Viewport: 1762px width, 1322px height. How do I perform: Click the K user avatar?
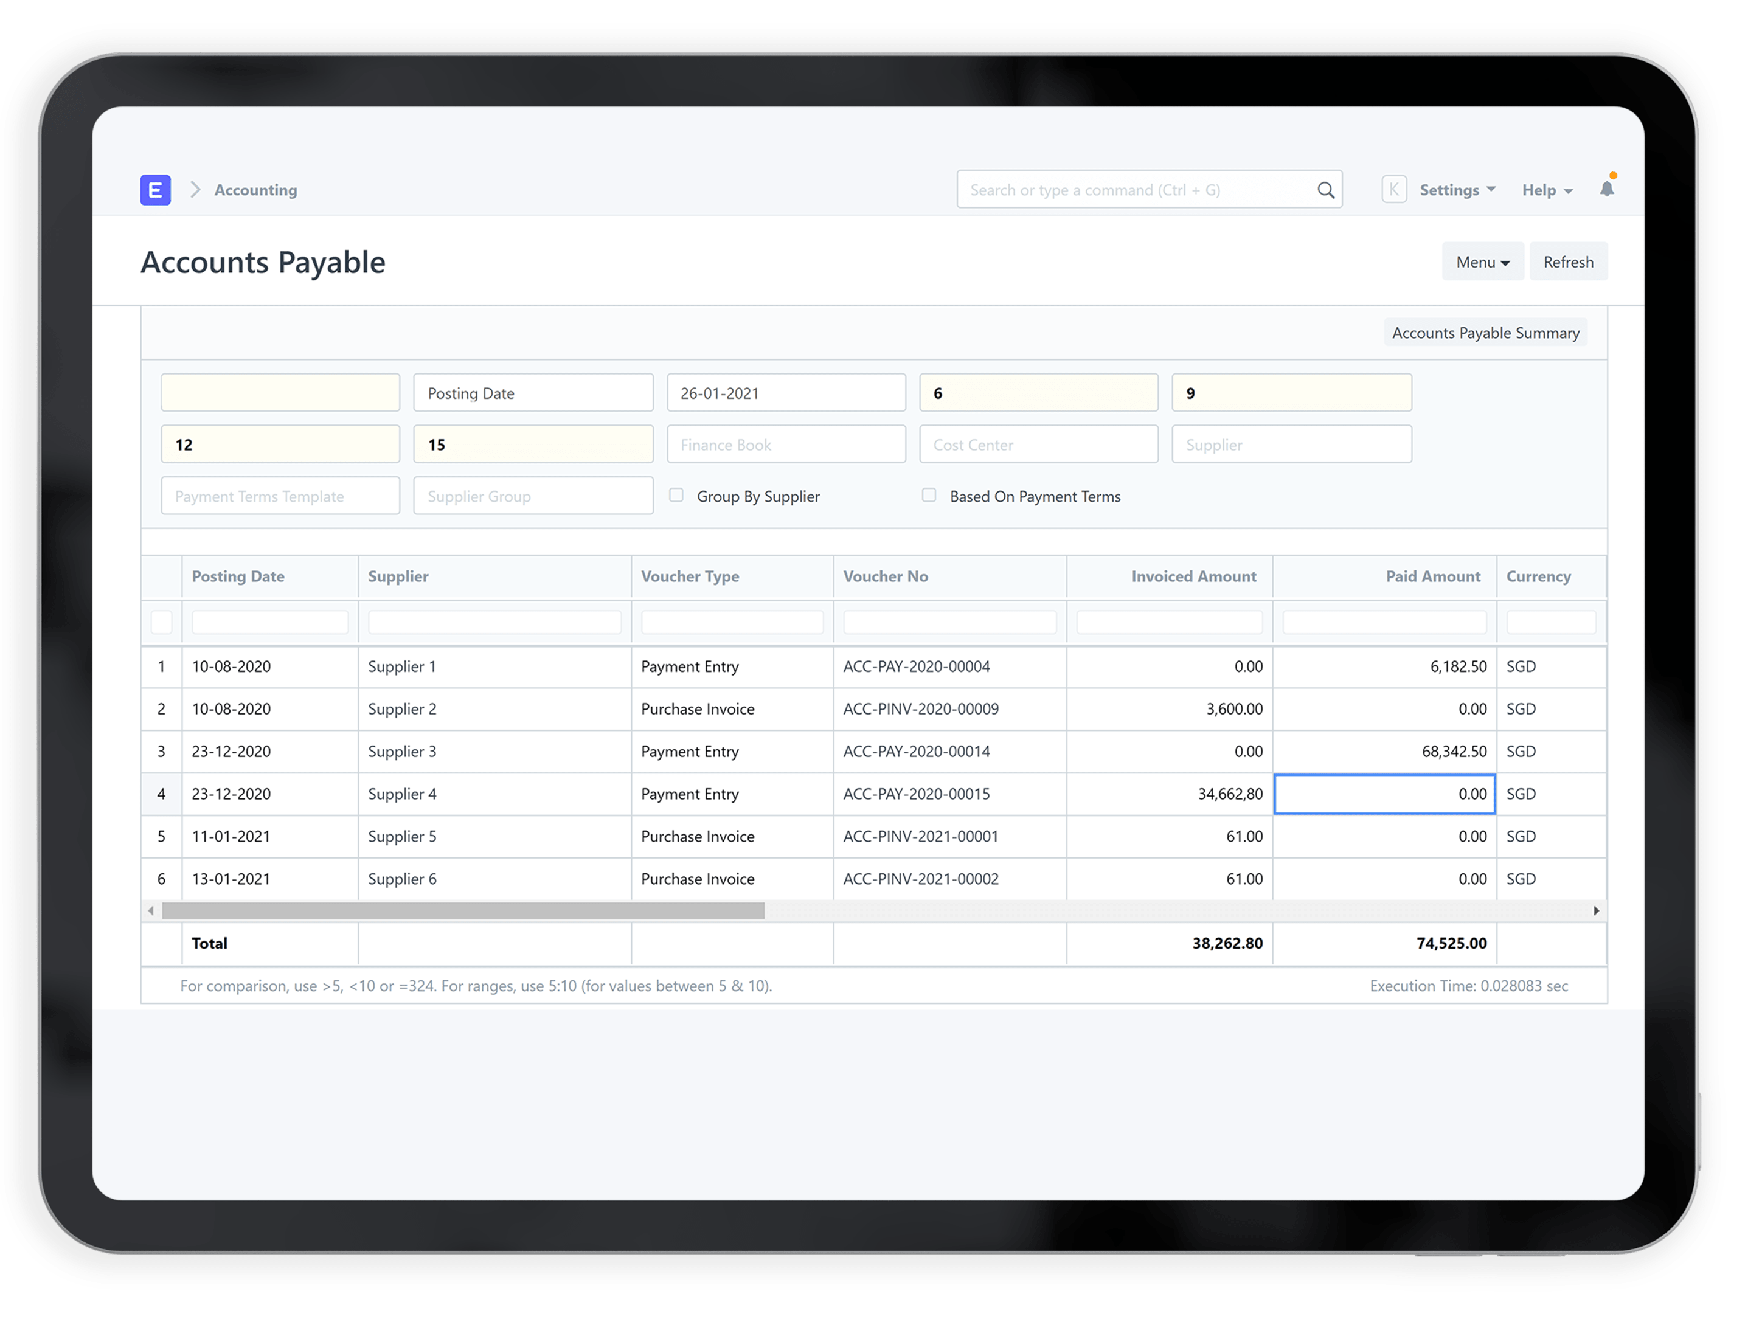point(1393,190)
